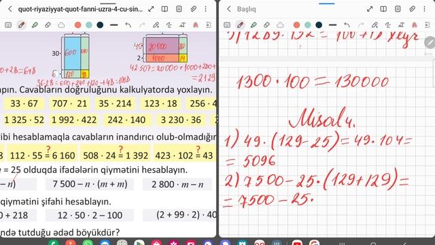This screenshot has height=245, width=435.
Task: Select the highlighter tool in right note
Action: (254, 25)
